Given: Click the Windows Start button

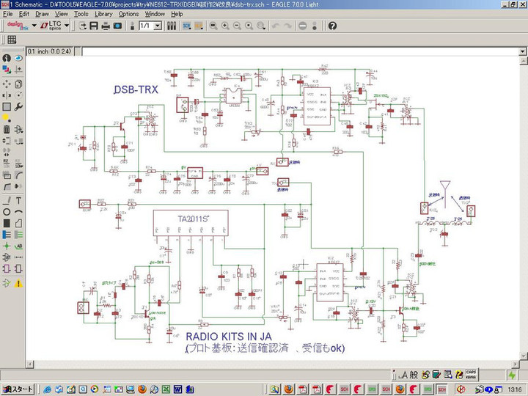Looking at the screenshot, I should pyautogui.click(x=18, y=389).
